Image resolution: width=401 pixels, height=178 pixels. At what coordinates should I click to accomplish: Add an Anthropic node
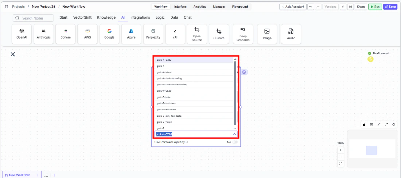[x=43, y=34]
